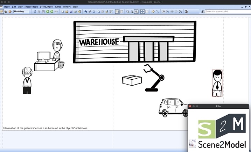Toggle the tabular view button
Screen dimensions: 251x152
tap(122, 12)
